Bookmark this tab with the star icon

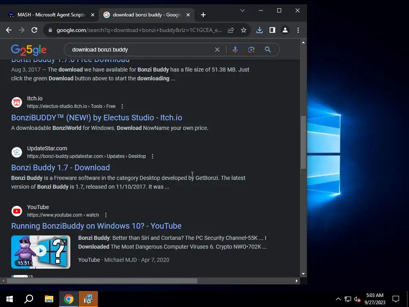[244, 30]
